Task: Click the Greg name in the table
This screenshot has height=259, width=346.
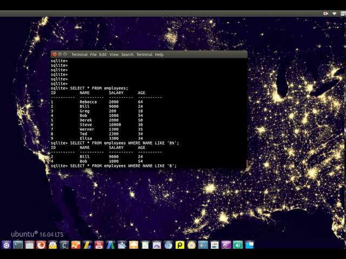Action: pyautogui.click(x=84, y=111)
